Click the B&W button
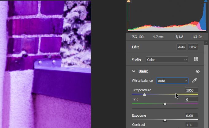The width and height of the screenshot is (209, 128). click(x=193, y=47)
